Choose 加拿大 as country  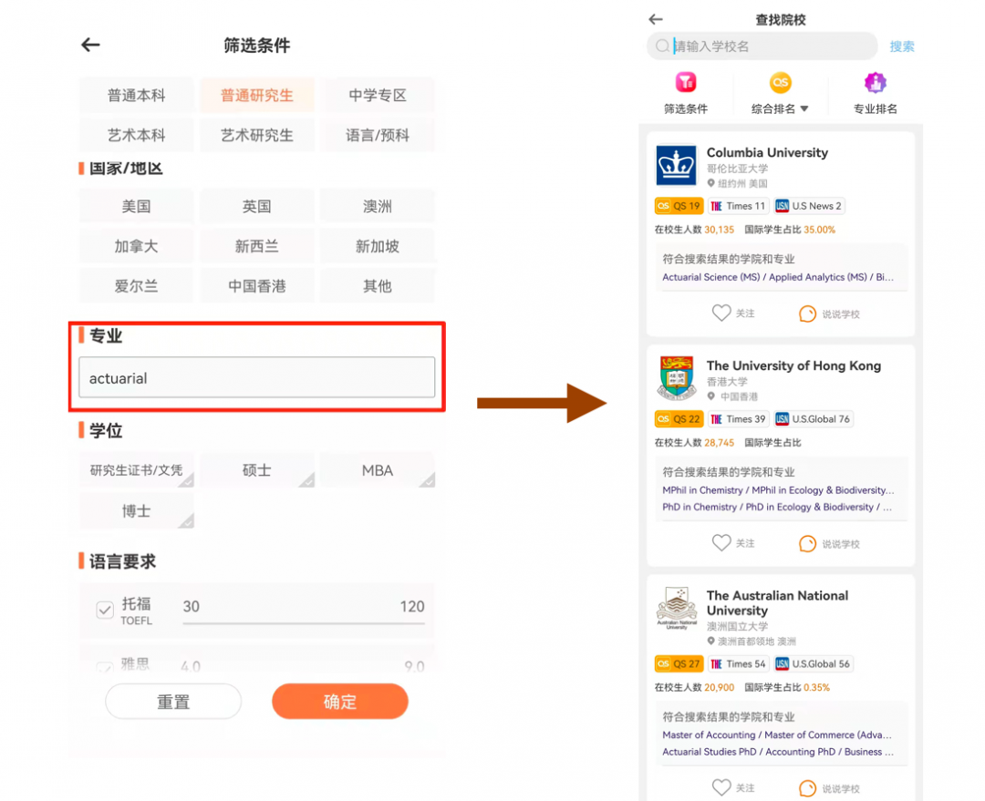click(136, 246)
